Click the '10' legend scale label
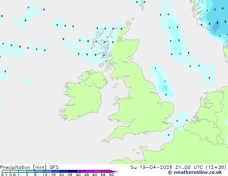This screenshot has height=176, width=228. [45, 175]
